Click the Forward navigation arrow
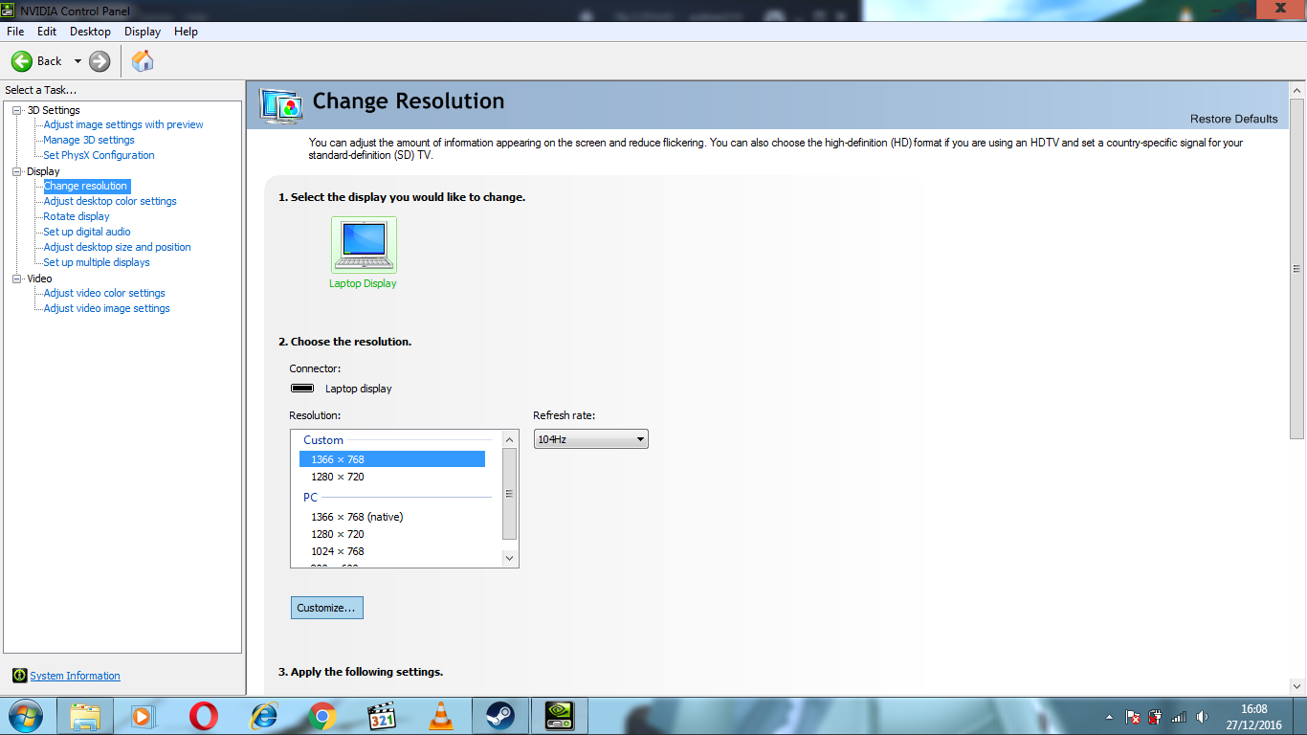Image resolution: width=1307 pixels, height=735 pixels. [x=100, y=61]
